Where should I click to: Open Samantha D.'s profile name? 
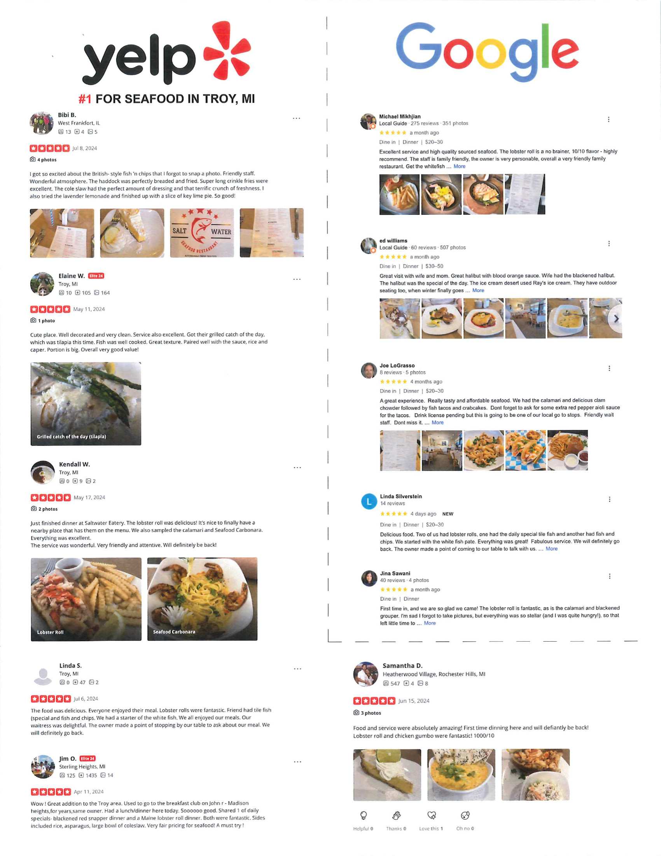(402, 665)
